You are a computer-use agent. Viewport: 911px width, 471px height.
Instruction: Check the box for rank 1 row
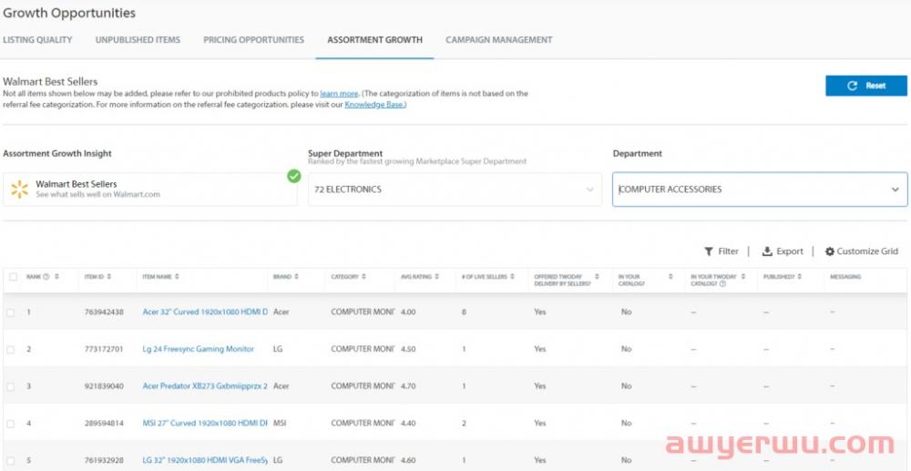[10, 312]
